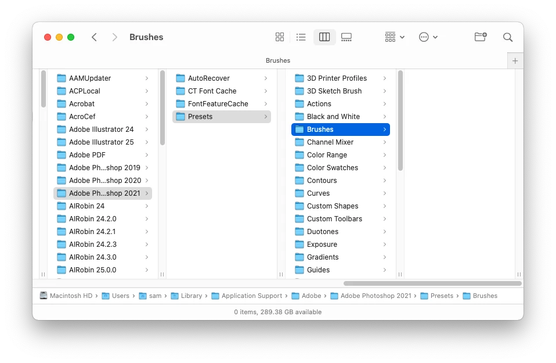Click the 3D Printer Profiles folder icon
Screen dimensions: 556x363
pyautogui.click(x=299, y=78)
